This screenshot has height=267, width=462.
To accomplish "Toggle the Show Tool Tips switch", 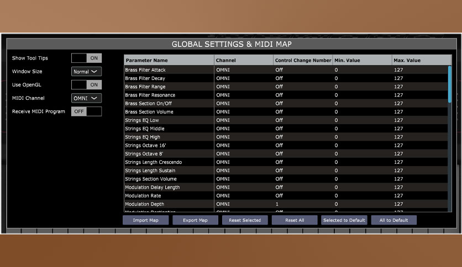I will (x=86, y=58).
